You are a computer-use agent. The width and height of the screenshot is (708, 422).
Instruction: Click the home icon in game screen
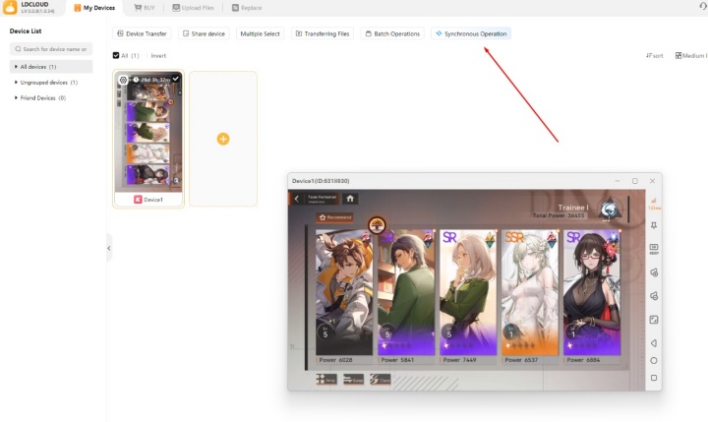click(x=350, y=199)
